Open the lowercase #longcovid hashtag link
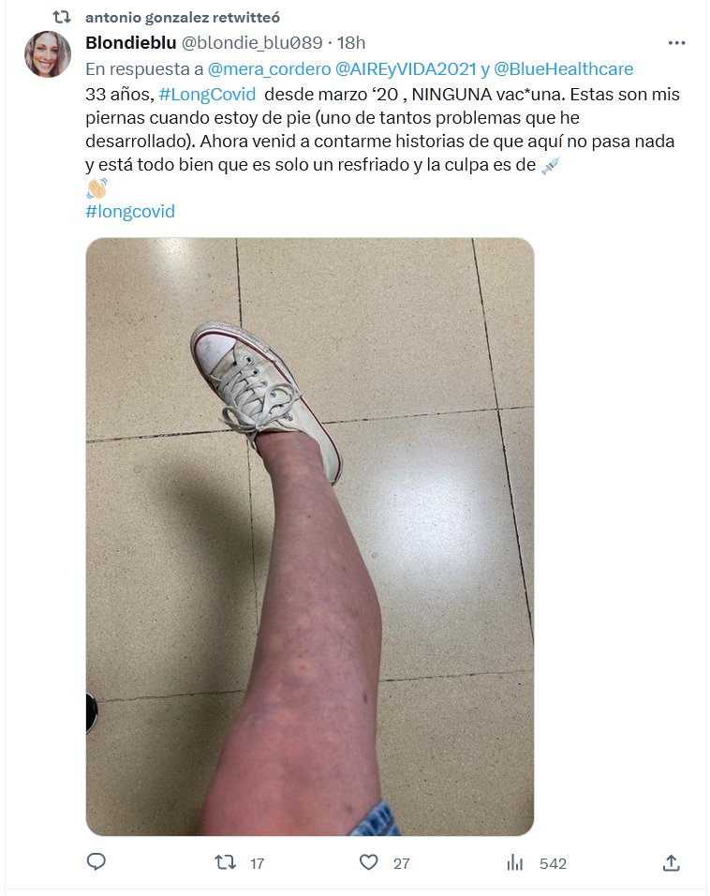Screen dimensions: 710x896 (x=130, y=212)
